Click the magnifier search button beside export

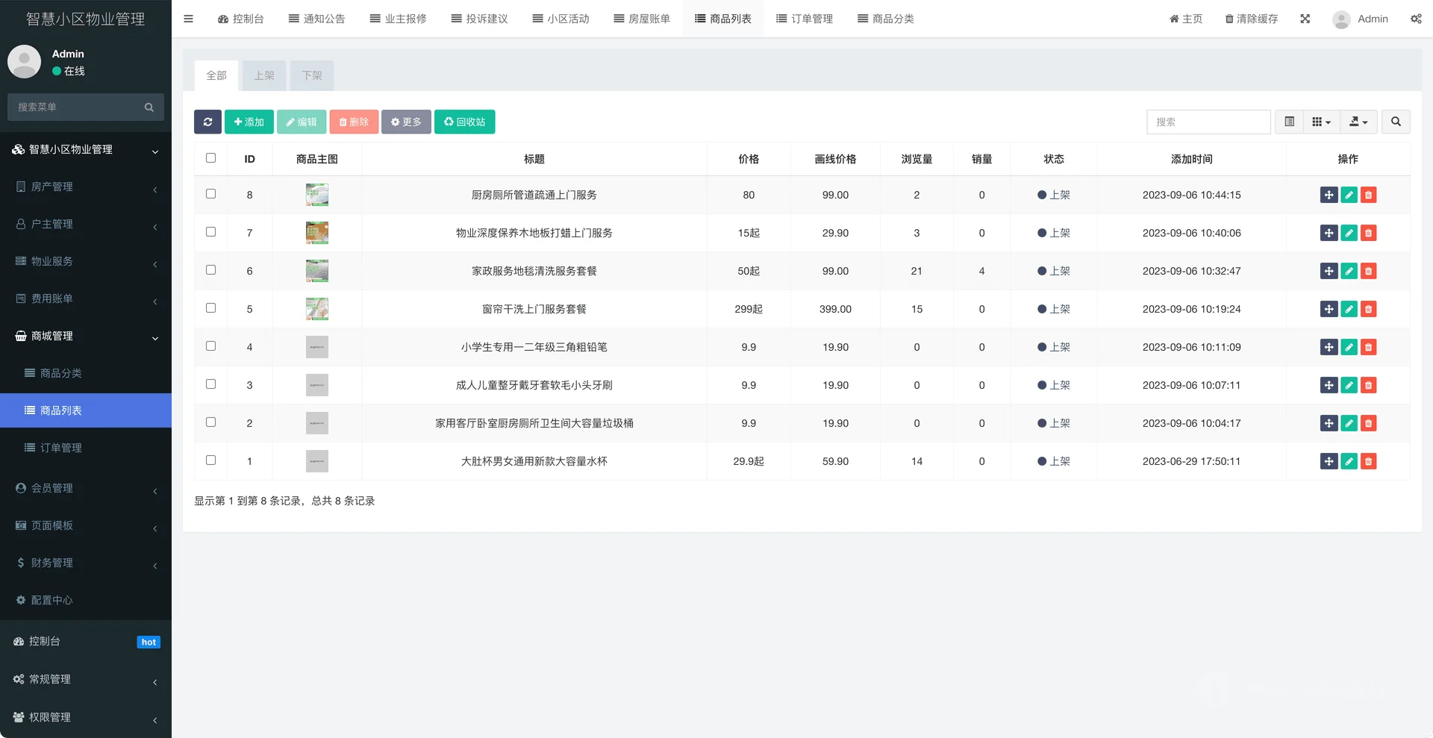coord(1396,122)
